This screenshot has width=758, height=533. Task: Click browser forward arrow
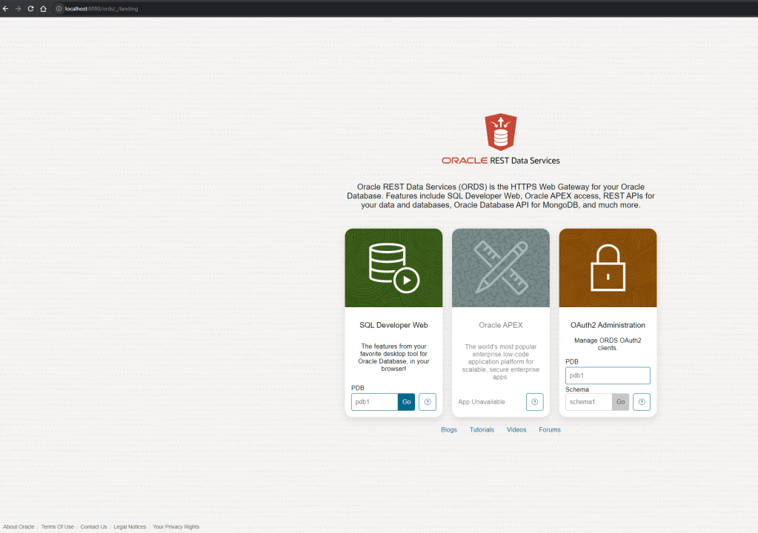tap(18, 8)
